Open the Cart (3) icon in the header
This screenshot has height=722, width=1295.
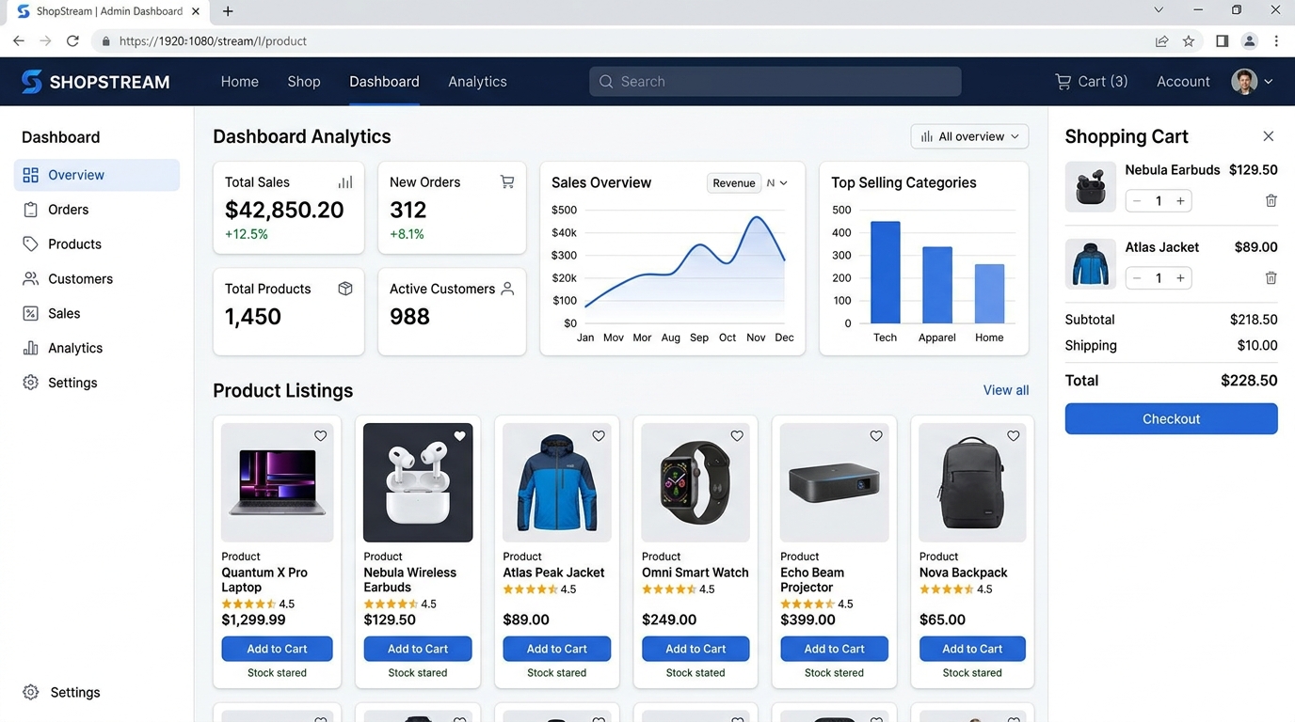click(1063, 82)
